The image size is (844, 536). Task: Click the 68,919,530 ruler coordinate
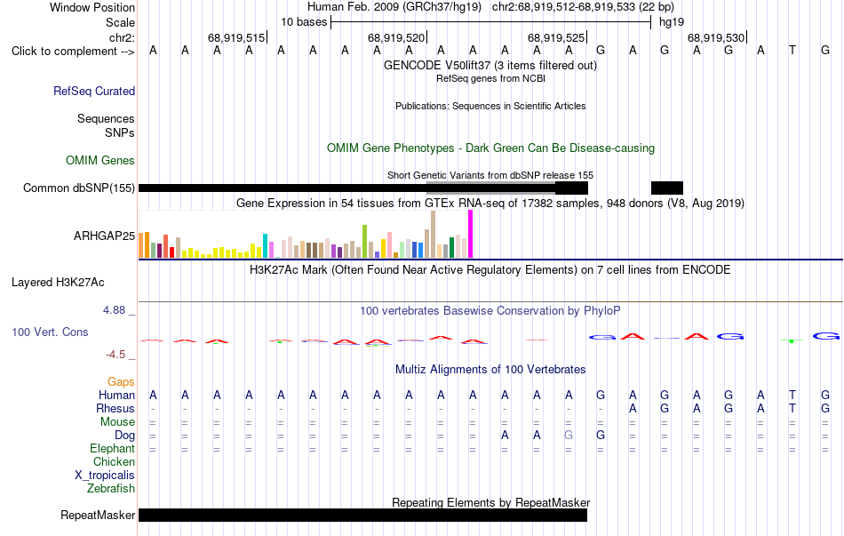tap(716, 37)
